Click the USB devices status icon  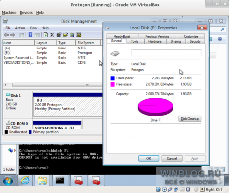pos(170,189)
